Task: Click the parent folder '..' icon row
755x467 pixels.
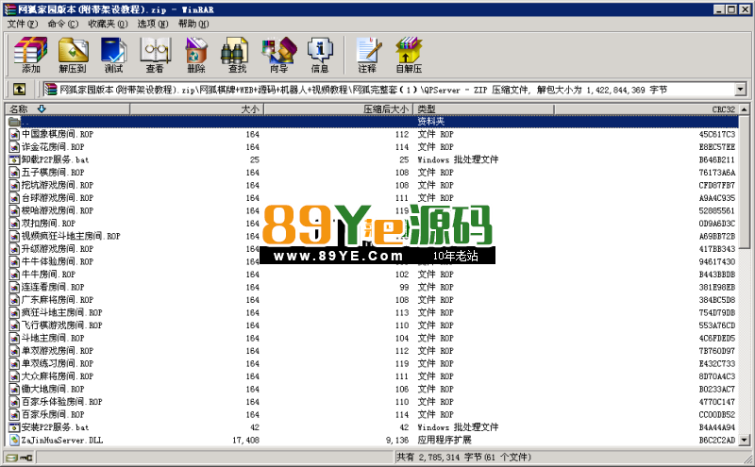Action: point(372,122)
